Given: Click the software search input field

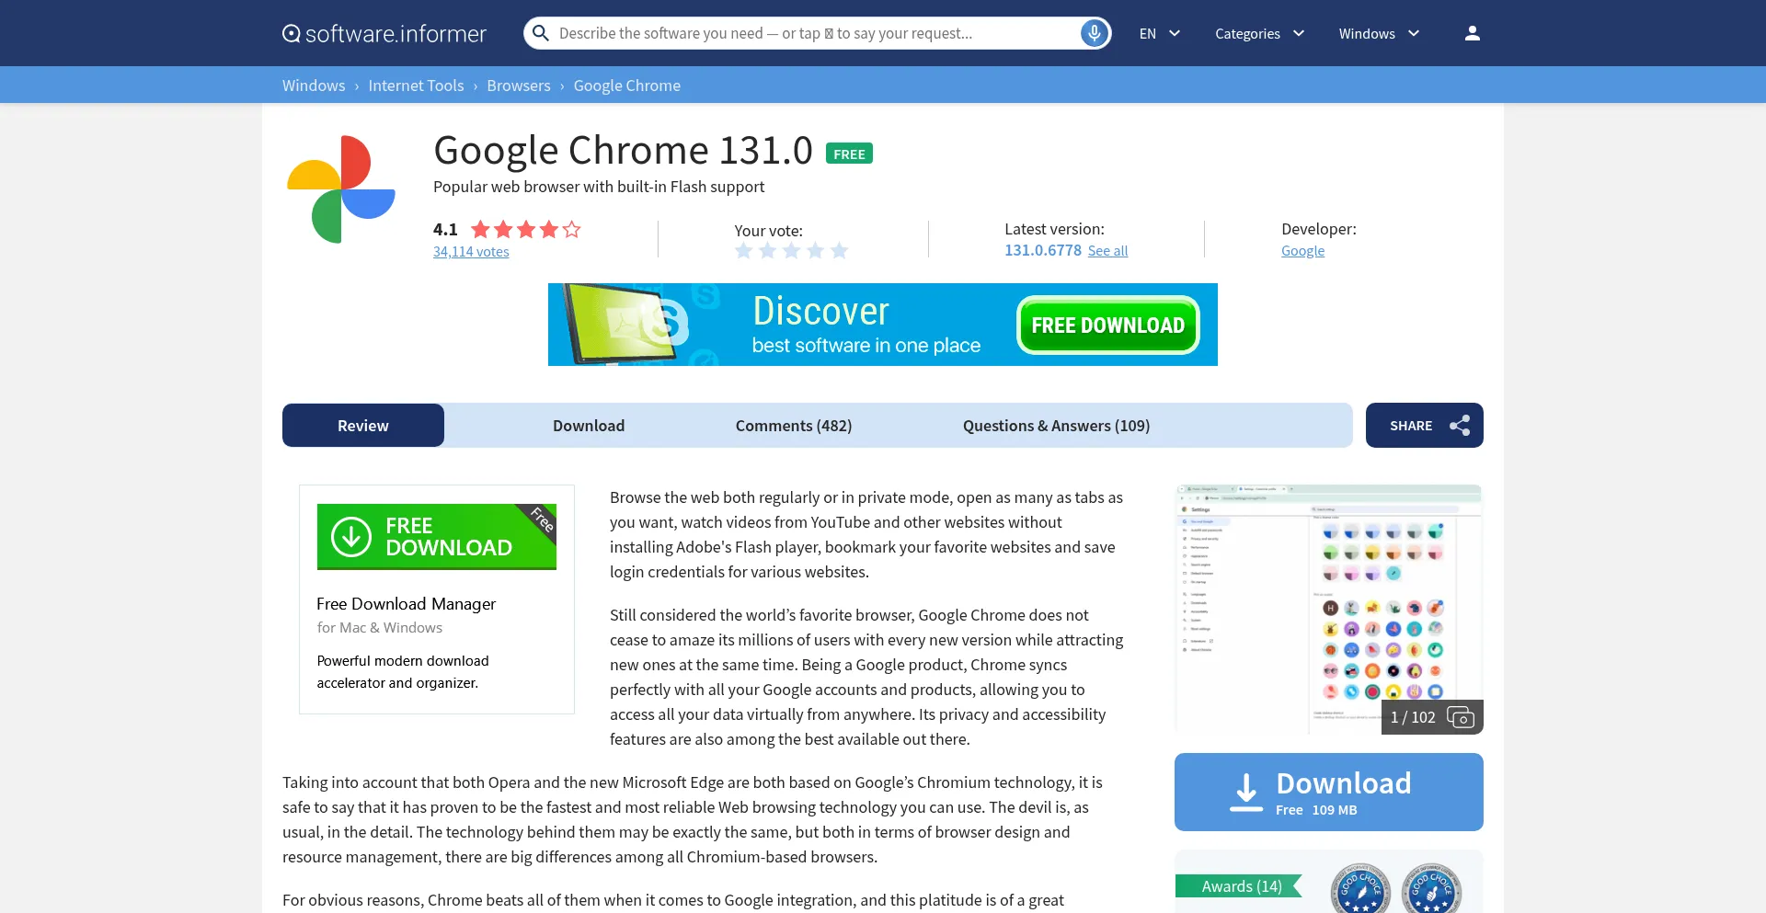Looking at the screenshot, I should pyautogui.click(x=809, y=33).
